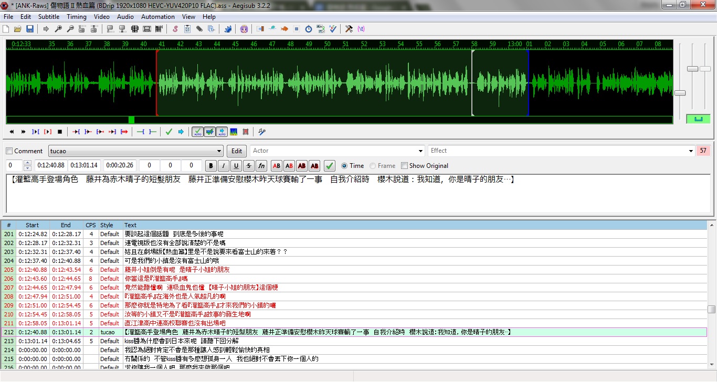Apply bold with the B button
The image size is (717, 382).
coord(210,166)
